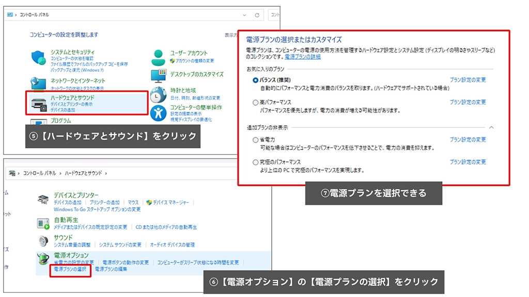529x297 pixels.
Task: Click the 電源プランの選択 link
Action: [x=70, y=270]
